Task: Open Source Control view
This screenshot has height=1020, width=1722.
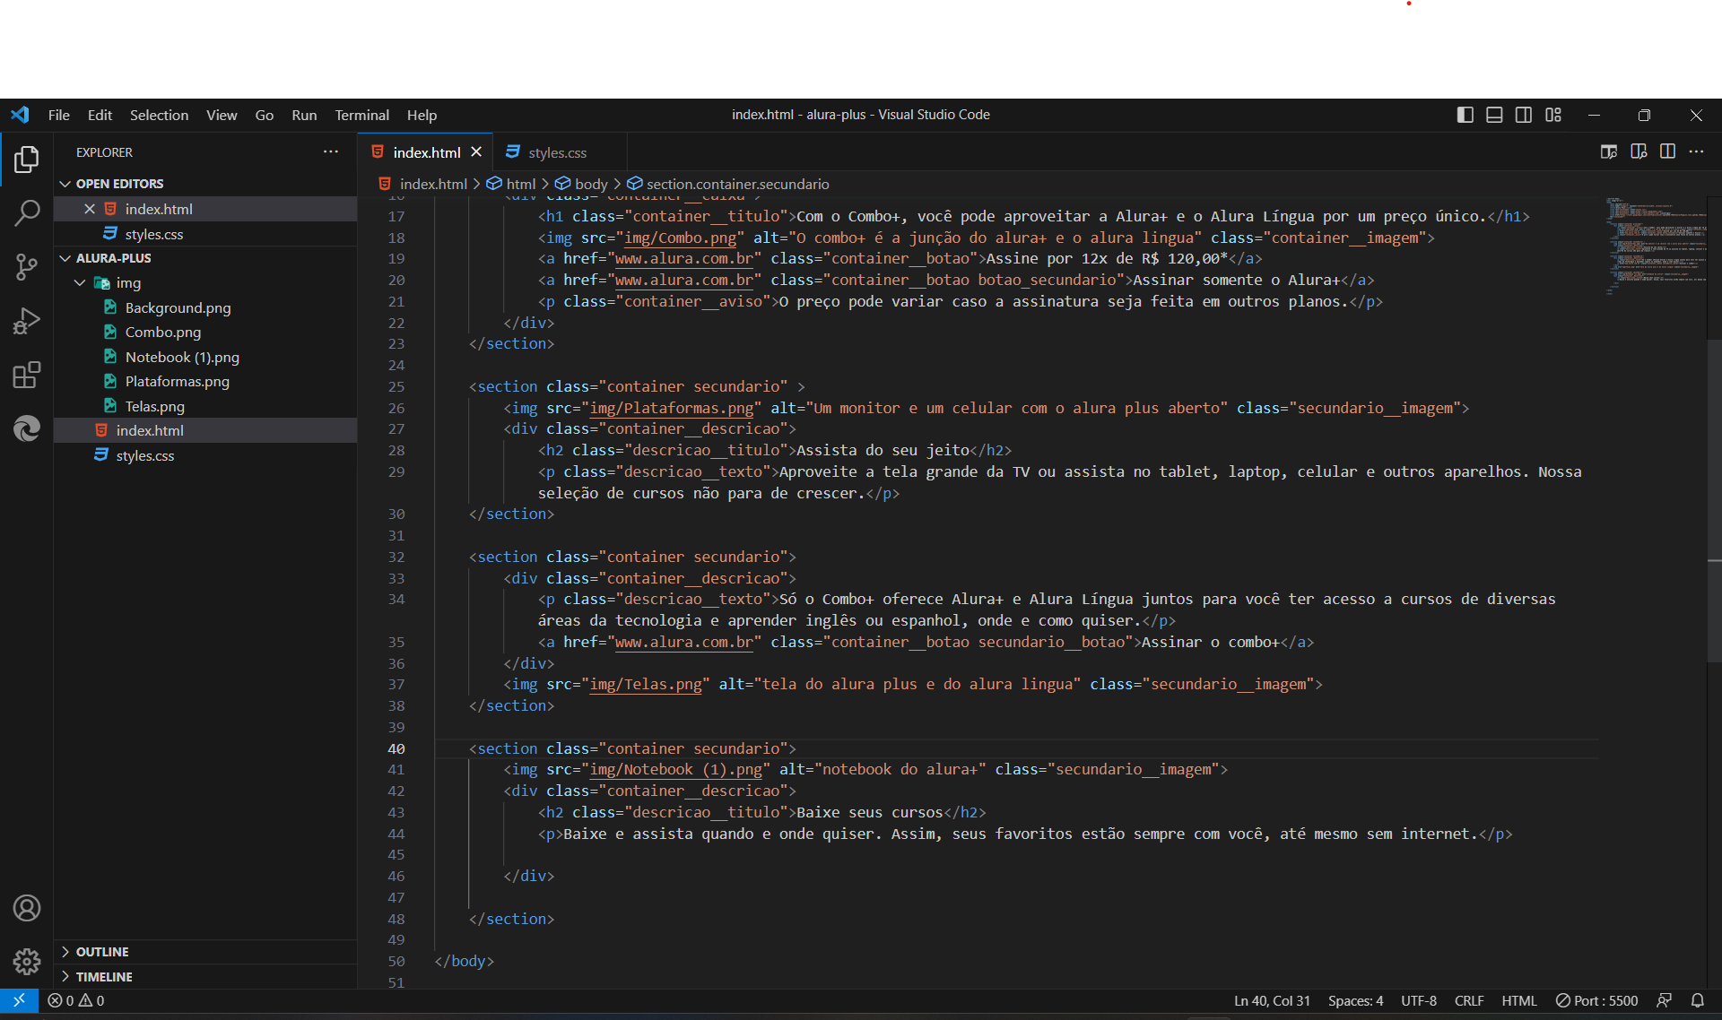Action: click(27, 267)
